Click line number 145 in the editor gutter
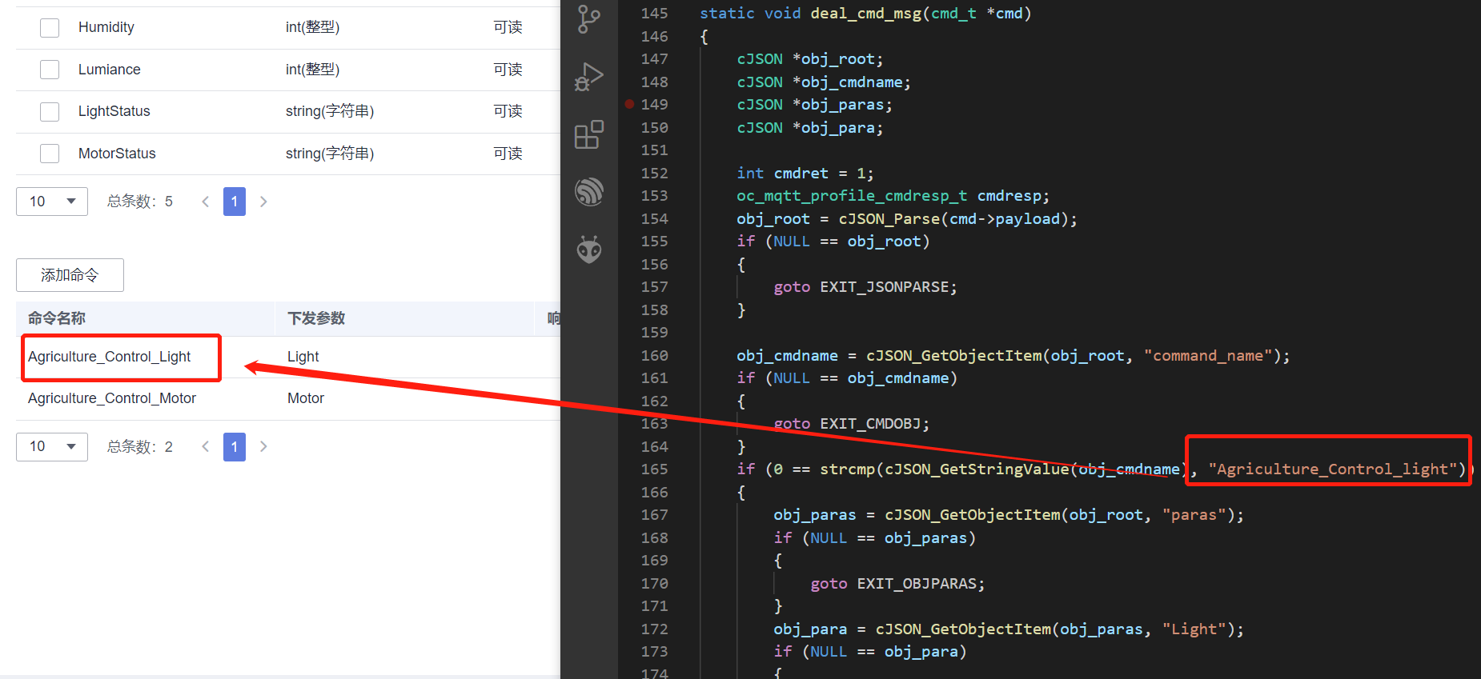 click(654, 14)
